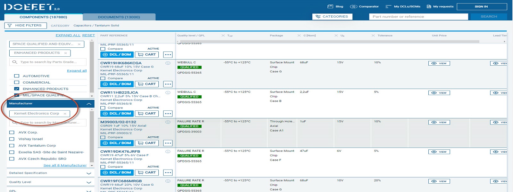Click EXPAND ALL filters link

[68, 36]
